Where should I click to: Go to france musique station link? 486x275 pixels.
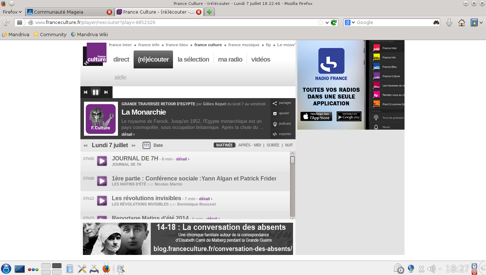coord(244,45)
